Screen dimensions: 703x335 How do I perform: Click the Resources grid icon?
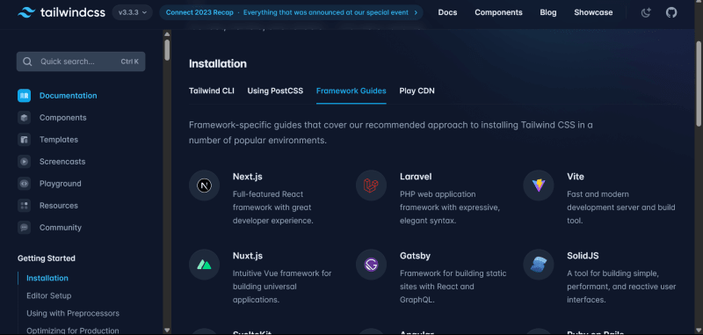[25, 206]
